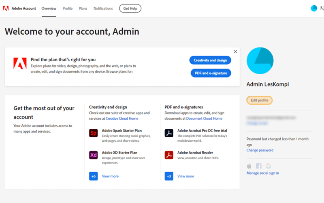Click the +6 more creative apps badge
Screen dimensions: 324x203
point(94,176)
